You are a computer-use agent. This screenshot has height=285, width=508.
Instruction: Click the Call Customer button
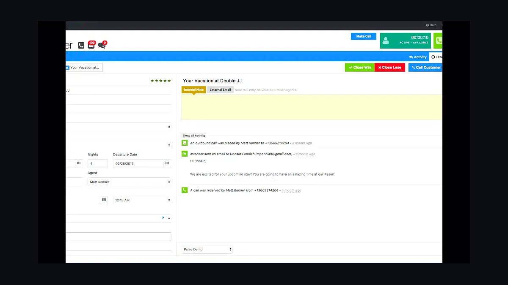click(425, 68)
